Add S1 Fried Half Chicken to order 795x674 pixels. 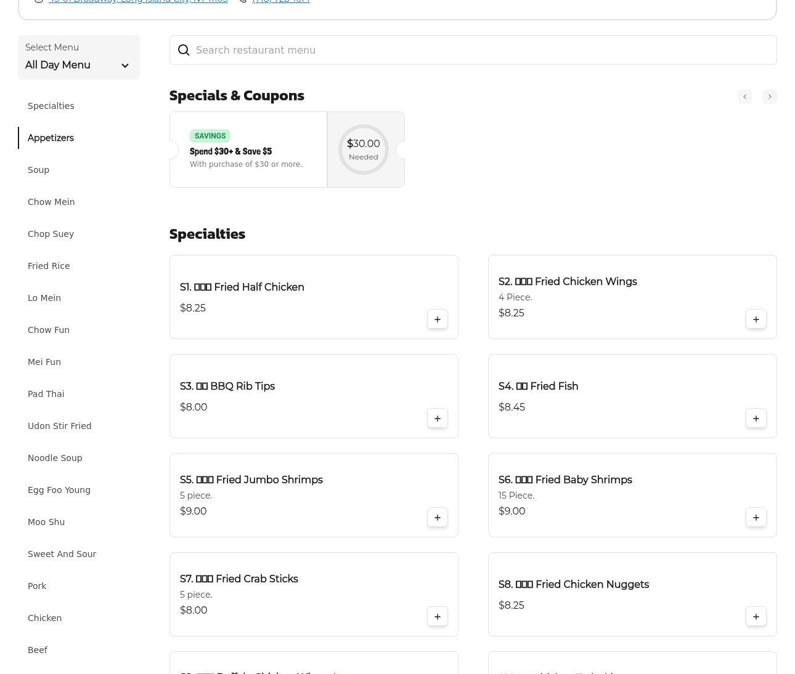pos(437,319)
